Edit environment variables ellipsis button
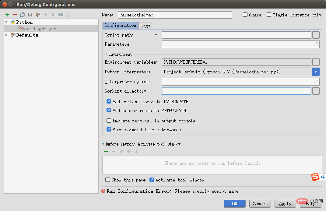The image size is (326, 211). 316,62
